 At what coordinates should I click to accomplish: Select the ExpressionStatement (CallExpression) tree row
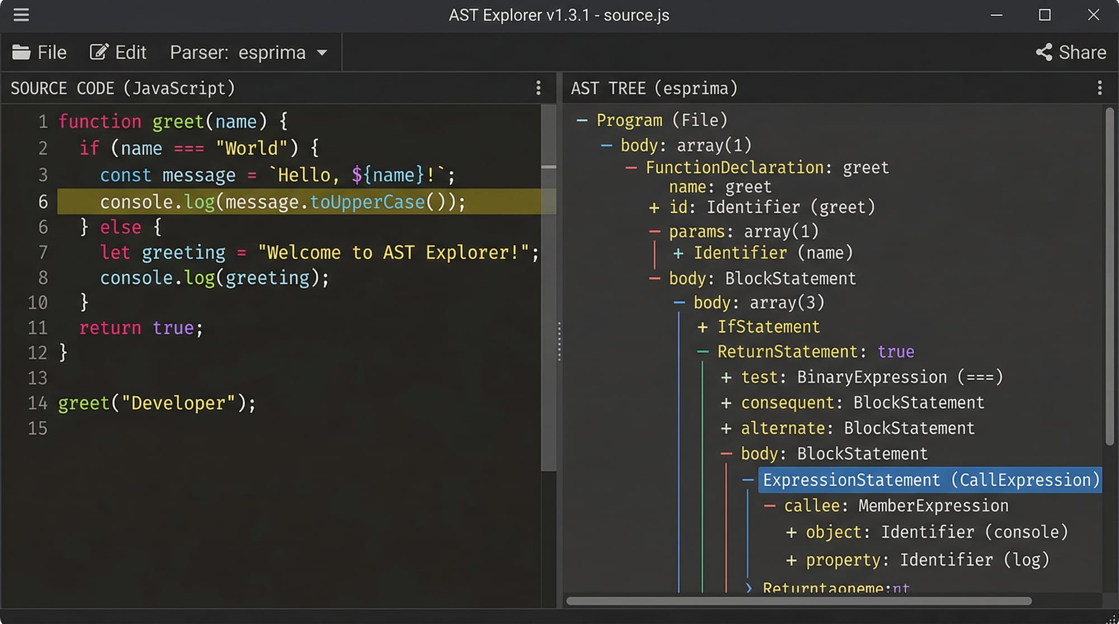pyautogui.click(x=929, y=480)
